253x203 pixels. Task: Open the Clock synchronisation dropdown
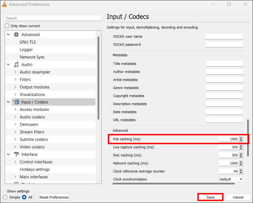click(x=231, y=179)
